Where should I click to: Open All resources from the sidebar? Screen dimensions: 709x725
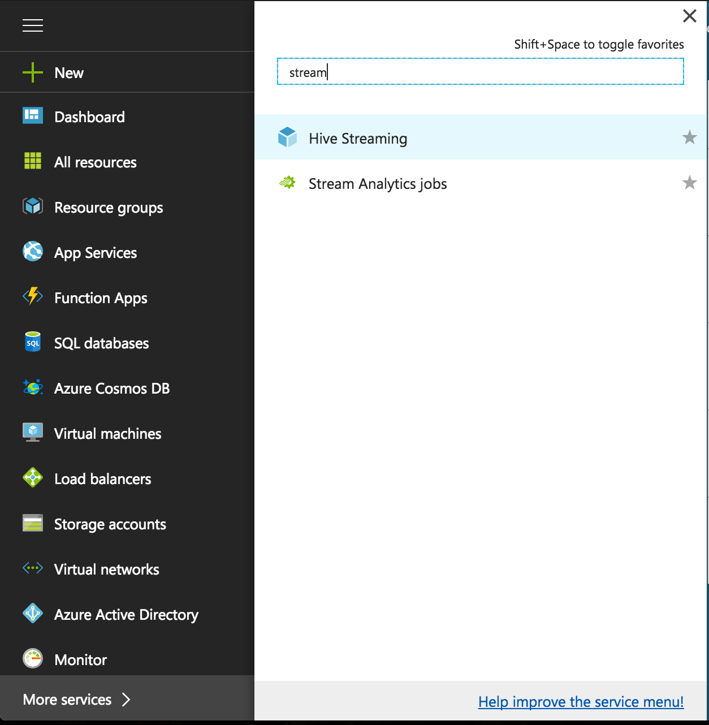tap(96, 162)
